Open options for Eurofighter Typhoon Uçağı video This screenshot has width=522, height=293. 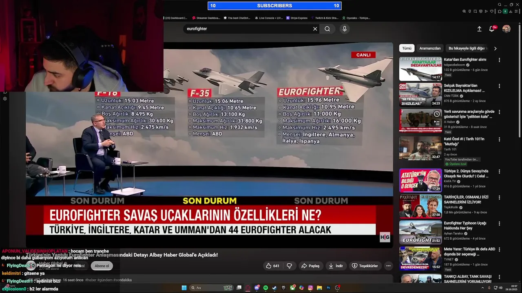pos(499,223)
